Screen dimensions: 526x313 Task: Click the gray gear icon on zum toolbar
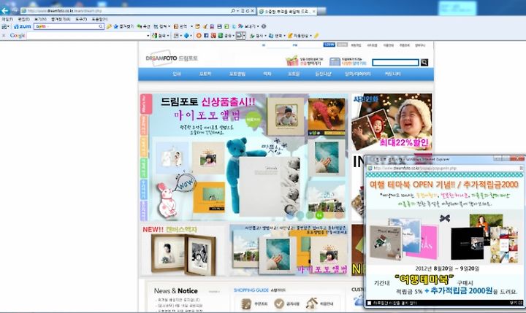pos(264,26)
